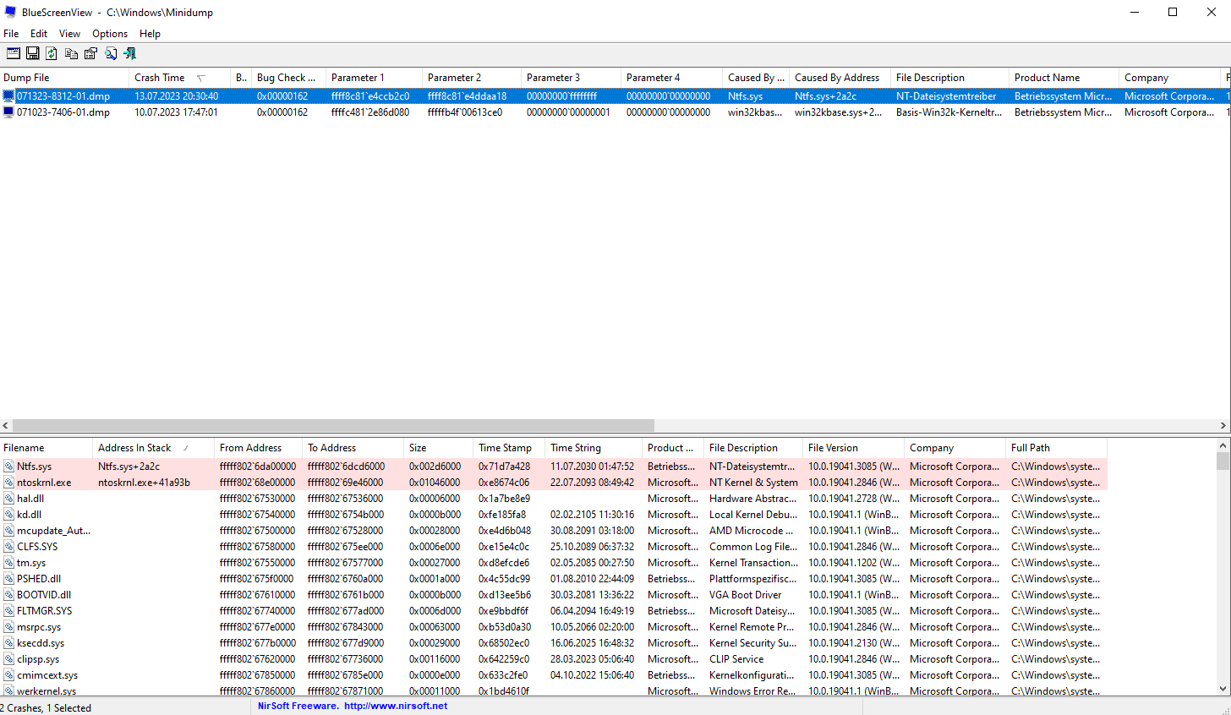The height and width of the screenshot is (715, 1231).
Task: Open the File menu
Action: [x=11, y=34]
